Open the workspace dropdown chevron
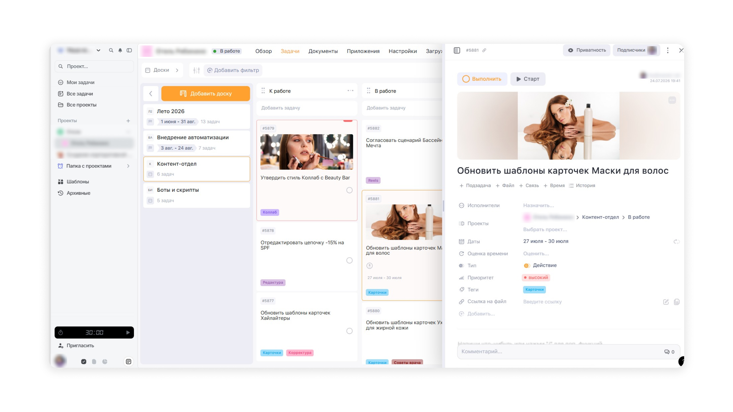733x412 pixels. pyautogui.click(x=98, y=50)
